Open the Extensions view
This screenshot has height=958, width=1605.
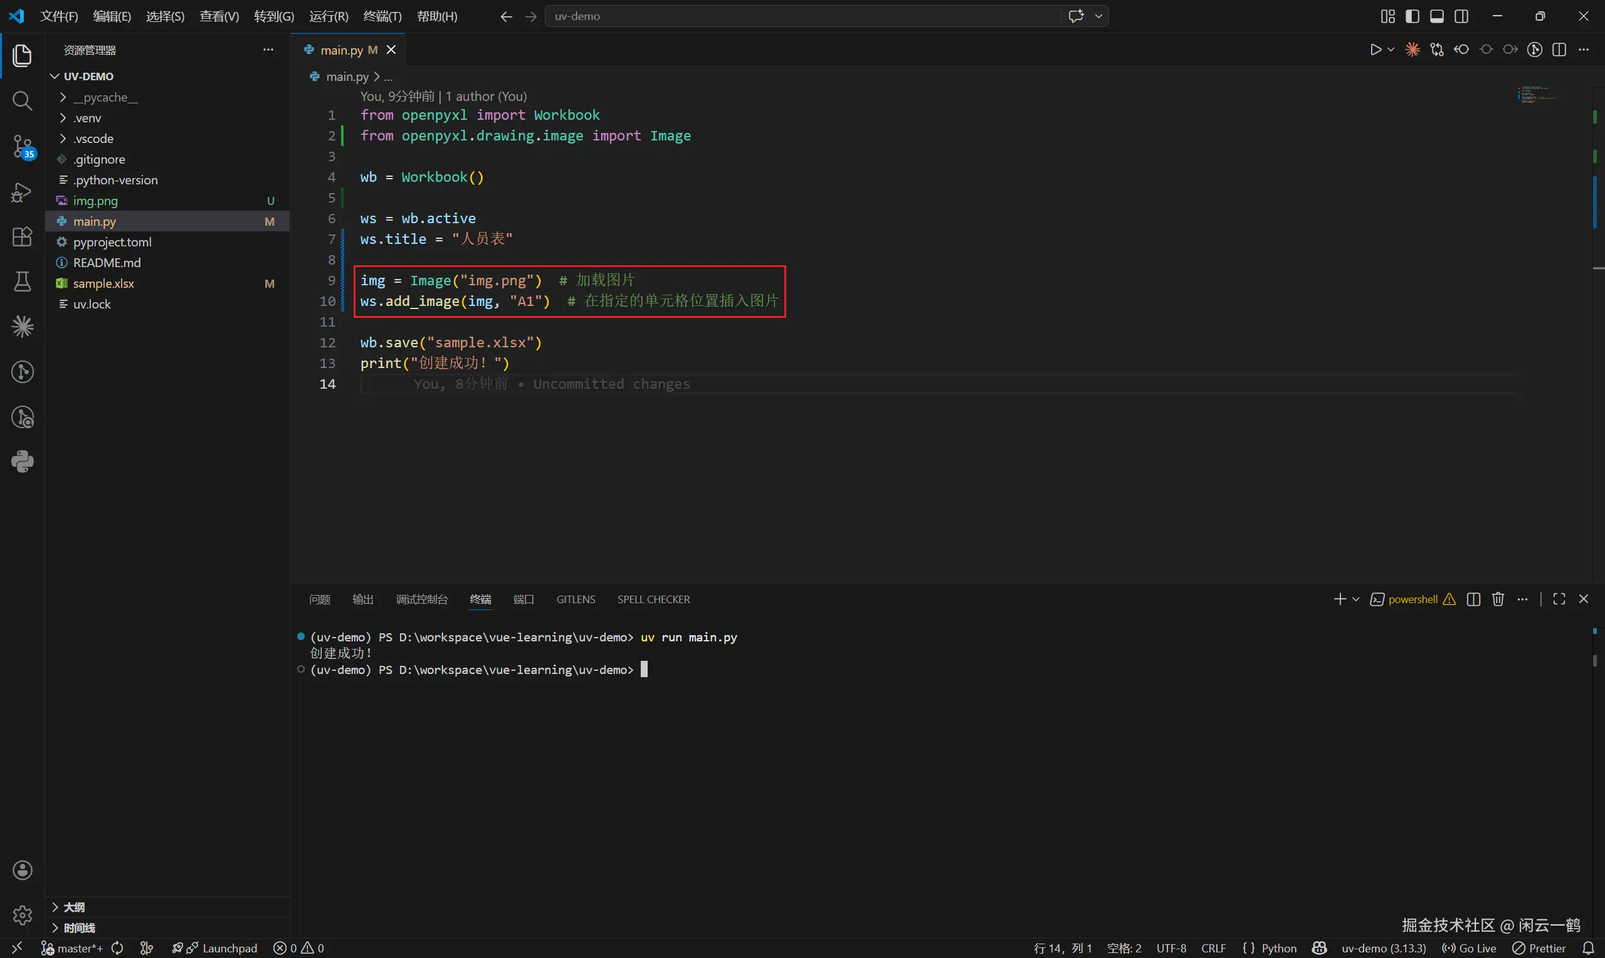pyautogui.click(x=22, y=236)
